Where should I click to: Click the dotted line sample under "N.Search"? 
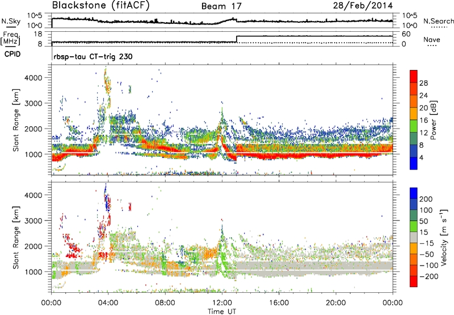click(x=439, y=27)
